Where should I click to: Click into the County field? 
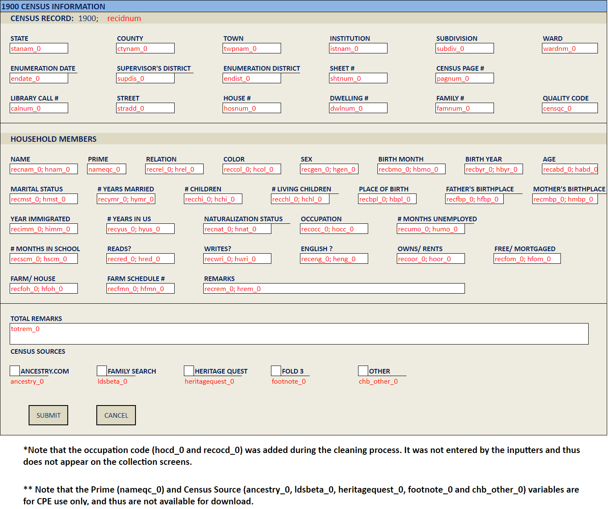tap(146, 48)
